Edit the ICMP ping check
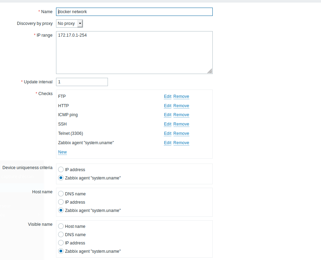Image resolution: width=321 pixels, height=260 pixels. pyautogui.click(x=167, y=115)
